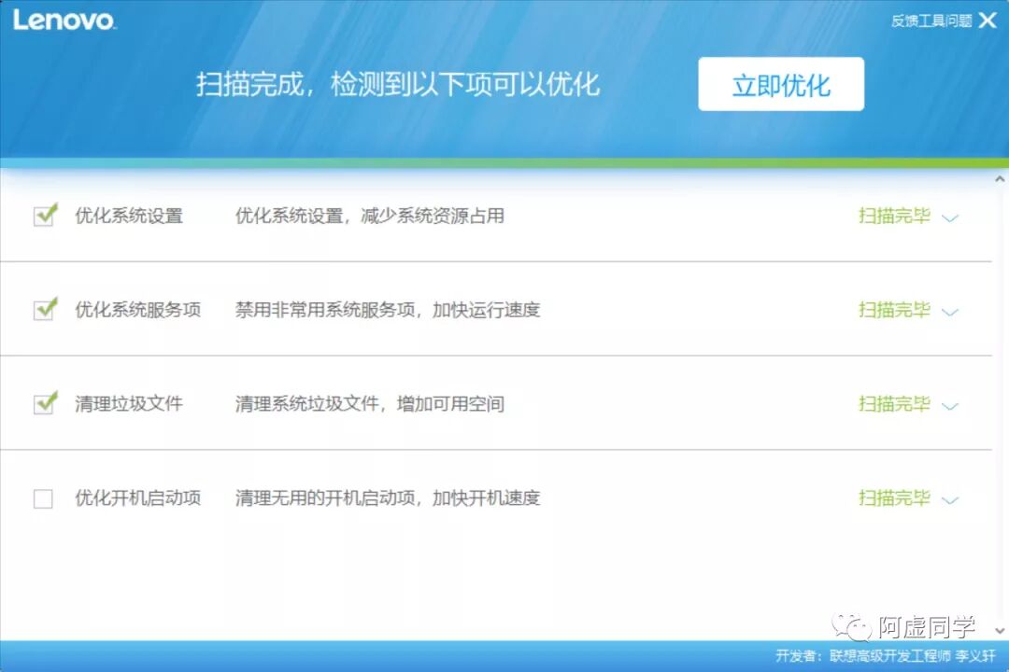The height and width of the screenshot is (672, 1009).
Task: Click description 优化系统设置，减少系统资源占用
Action: [369, 216]
